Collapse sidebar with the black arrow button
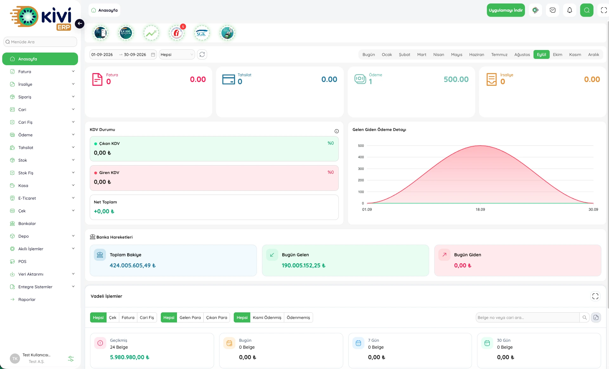The height and width of the screenshot is (369, 609). 80,23
